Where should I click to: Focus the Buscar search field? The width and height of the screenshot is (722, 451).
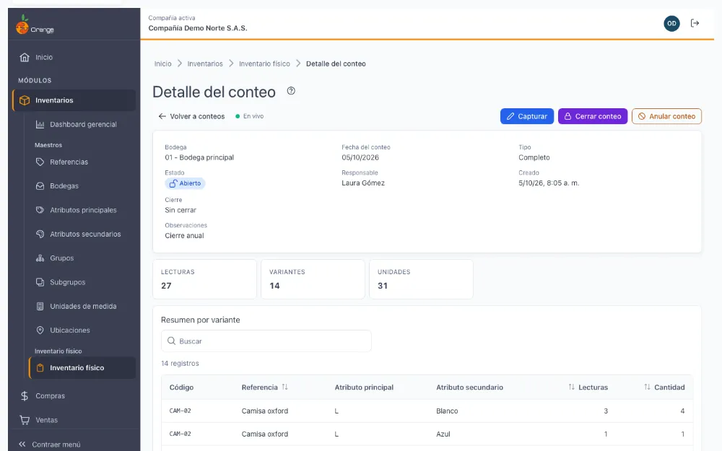[x=266, y=341]
